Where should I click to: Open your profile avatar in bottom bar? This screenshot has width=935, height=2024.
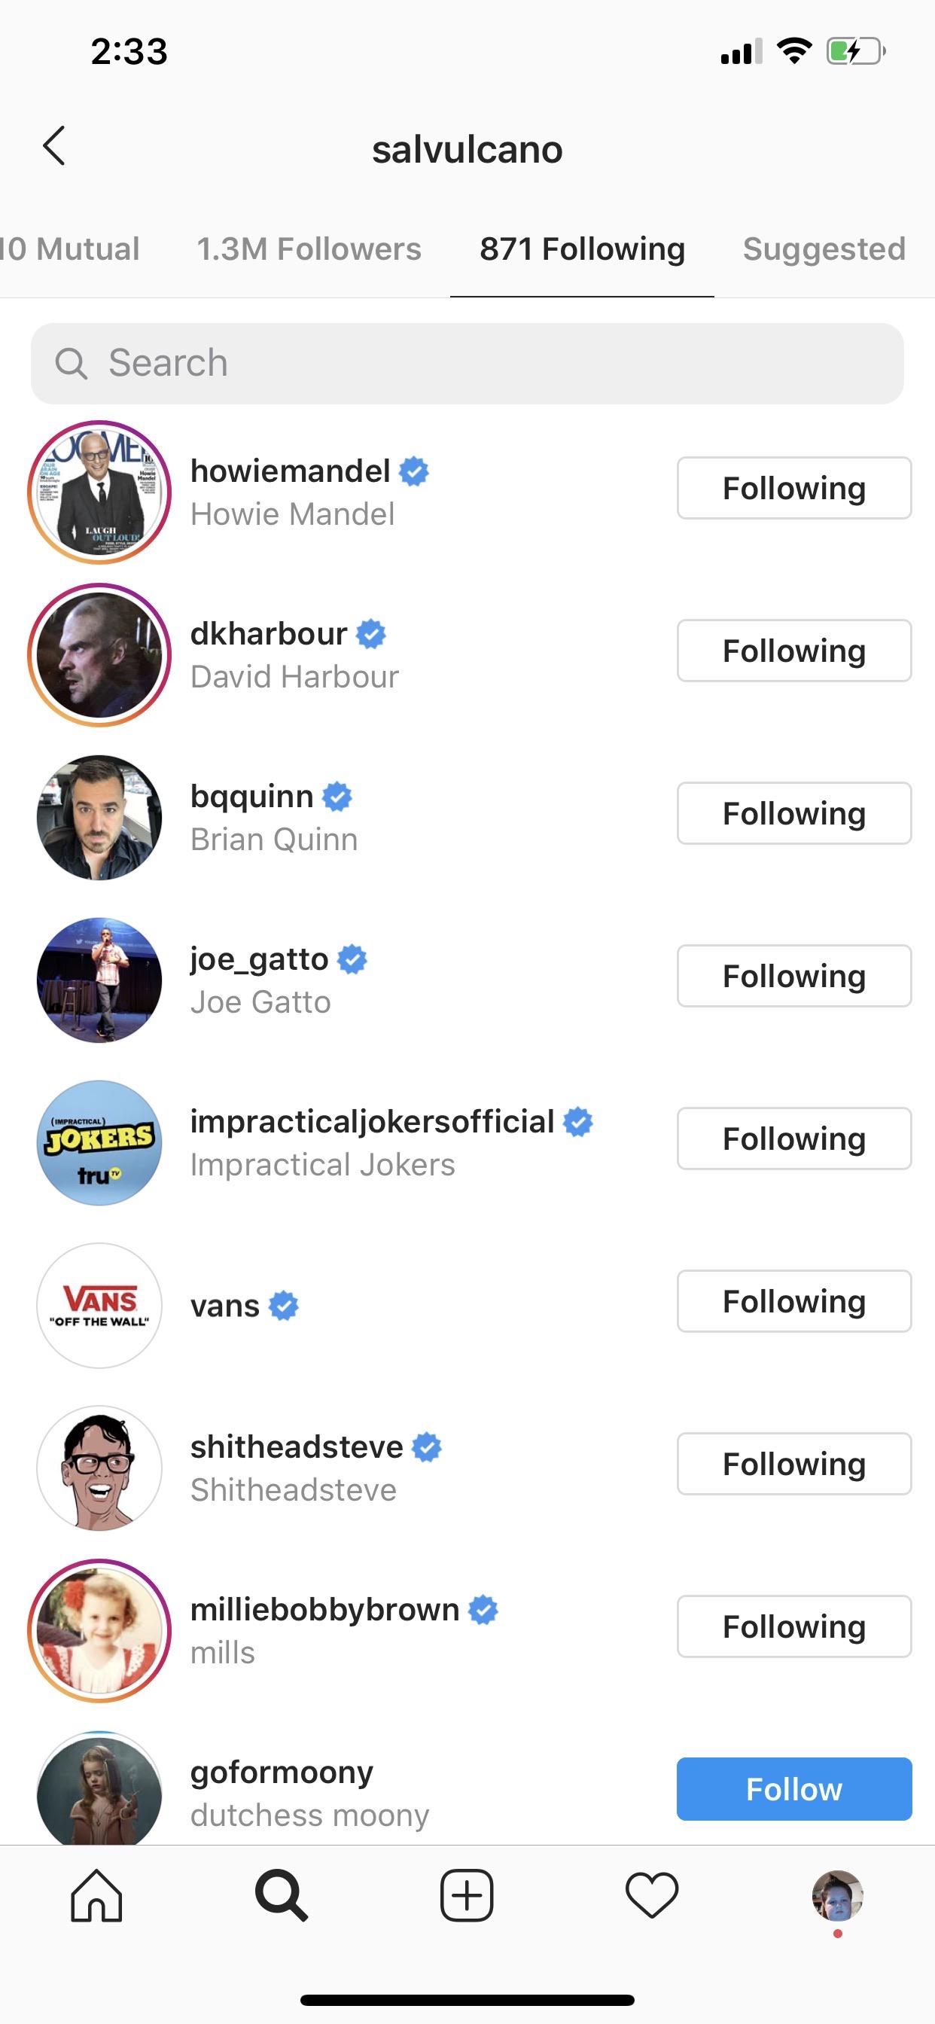click(837, 1895)
